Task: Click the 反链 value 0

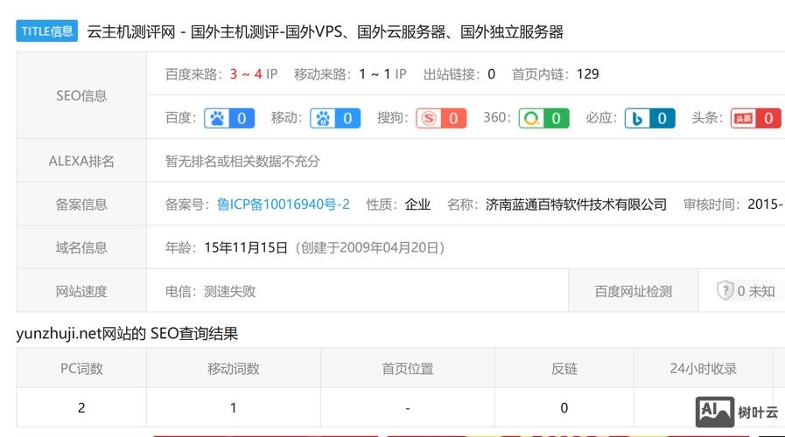Action: tap(564, 408)
